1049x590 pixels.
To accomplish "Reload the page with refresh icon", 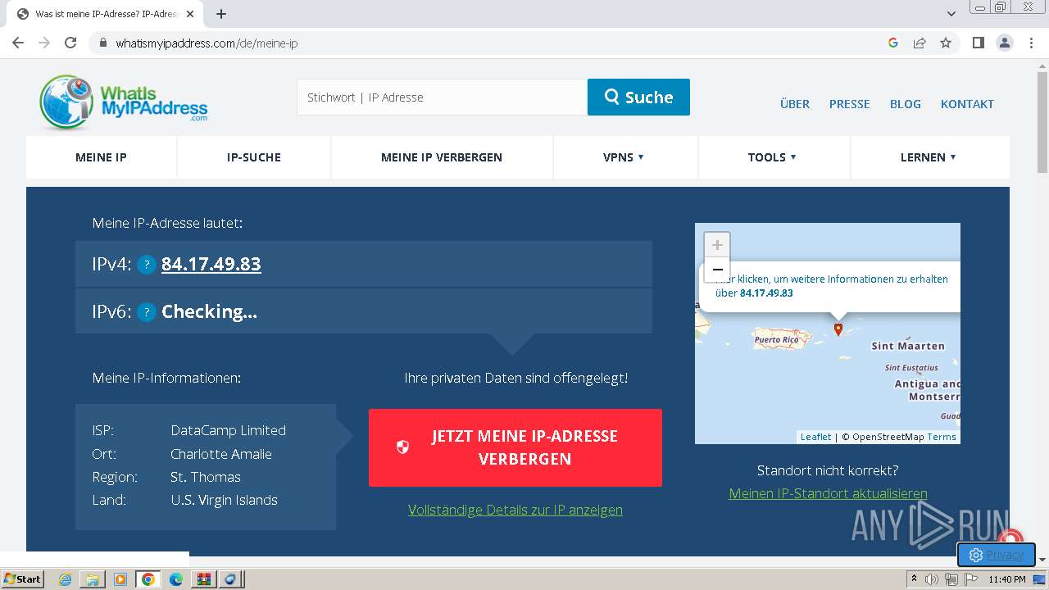I will (70, 43).
